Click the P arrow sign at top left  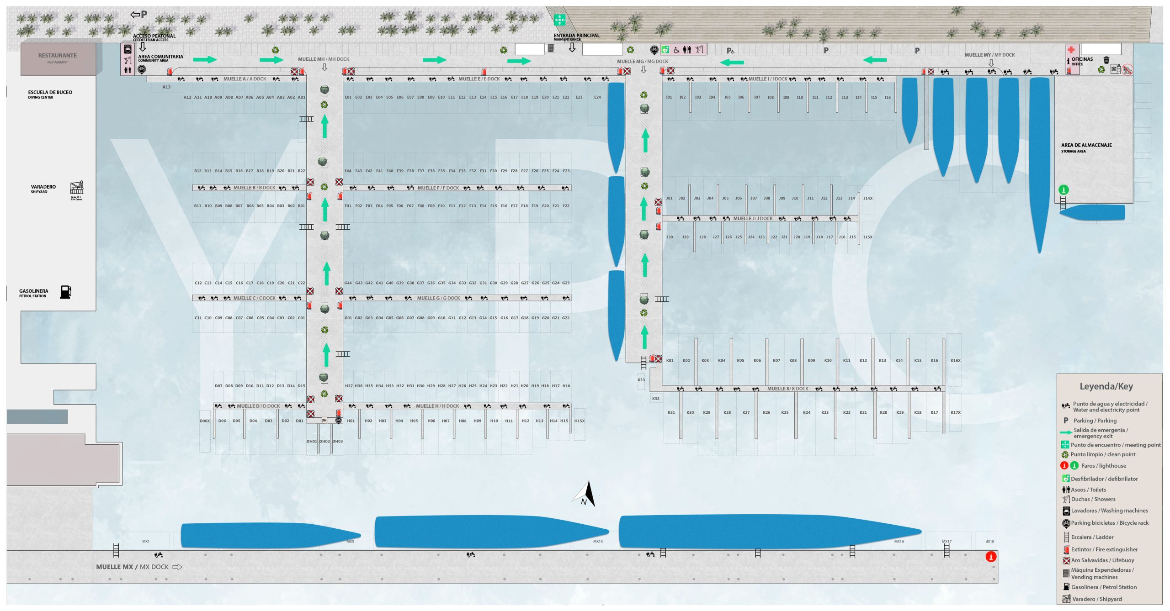click(x=139, y=15)
